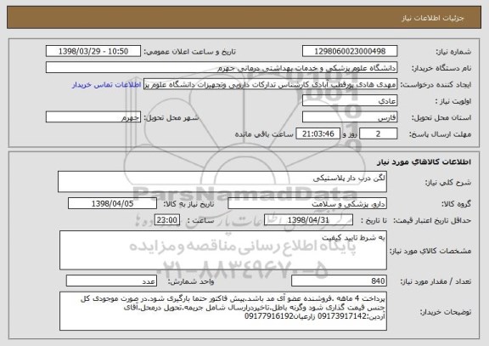The width and height of the screenshot is (489, 346).
Task: Open the اطلاعات تماس خریدار link
Action: click(107, 85)
